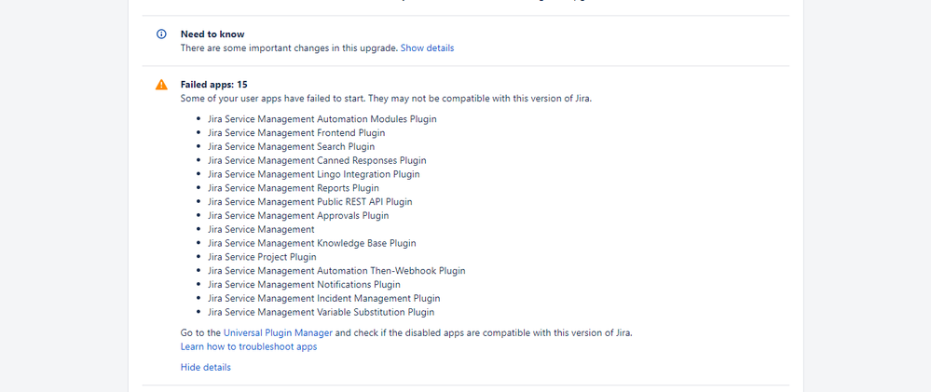Viewport: 931px width, 392px height.
Task: Select Jira Service Management Lingo Integration Plugin
Action: [313, 174]
